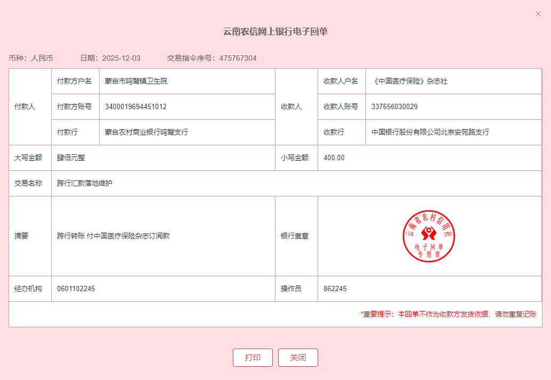The width and height of the screenshot is (551, 380).
Task: Select payer account number 3400019694451012
Action: [135, 107]
